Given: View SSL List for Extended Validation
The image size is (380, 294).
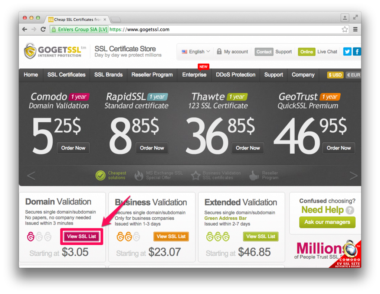Looking at the screenshot, I should 261,236.
